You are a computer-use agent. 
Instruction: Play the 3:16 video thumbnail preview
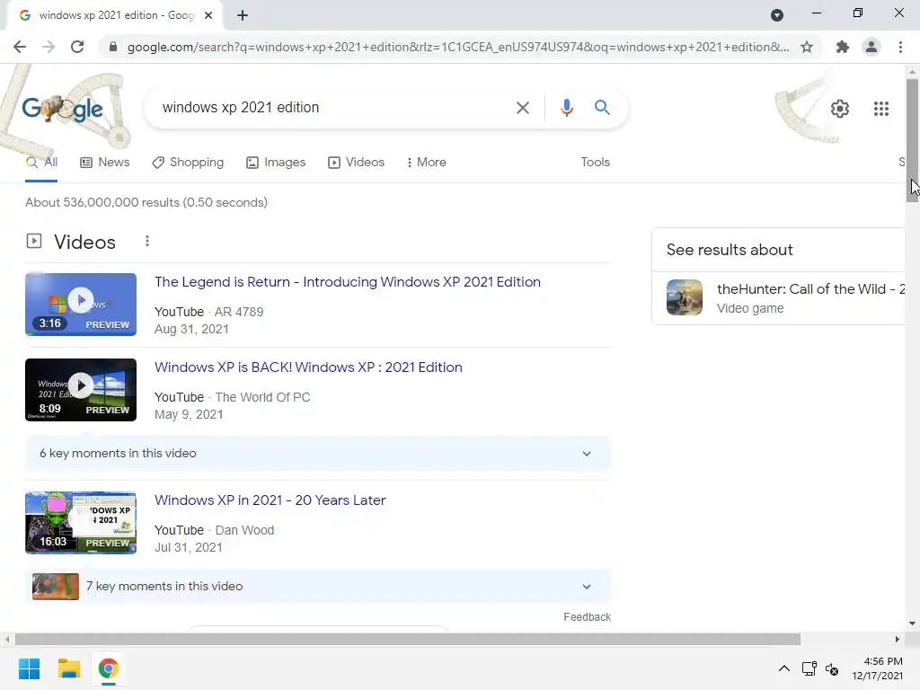tap(81, 305)
